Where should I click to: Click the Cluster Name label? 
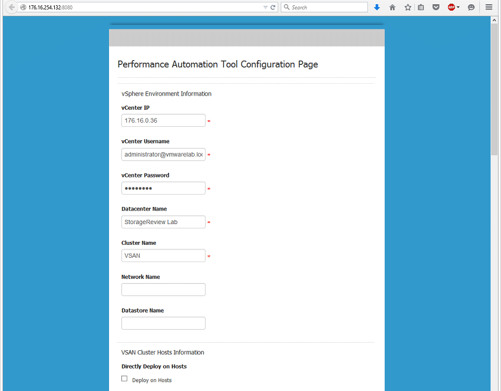(x=139, y=242)
